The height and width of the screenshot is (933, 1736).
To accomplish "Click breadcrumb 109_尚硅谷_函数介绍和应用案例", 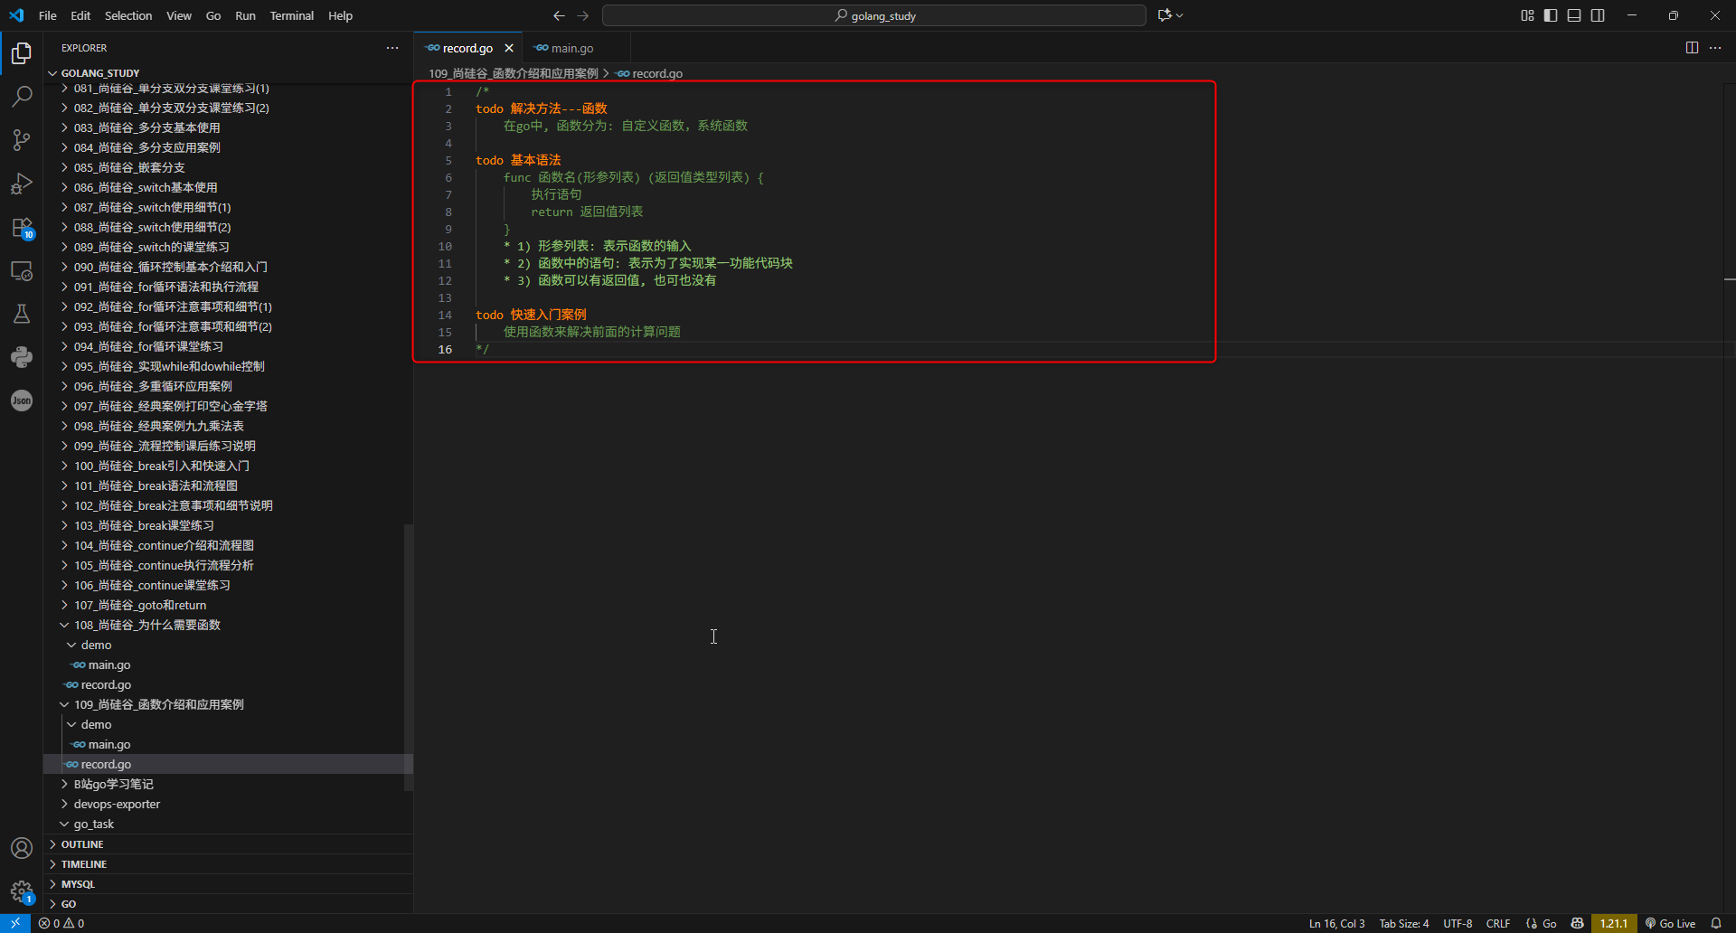I will pyautogui.click(x=513, y=73).
